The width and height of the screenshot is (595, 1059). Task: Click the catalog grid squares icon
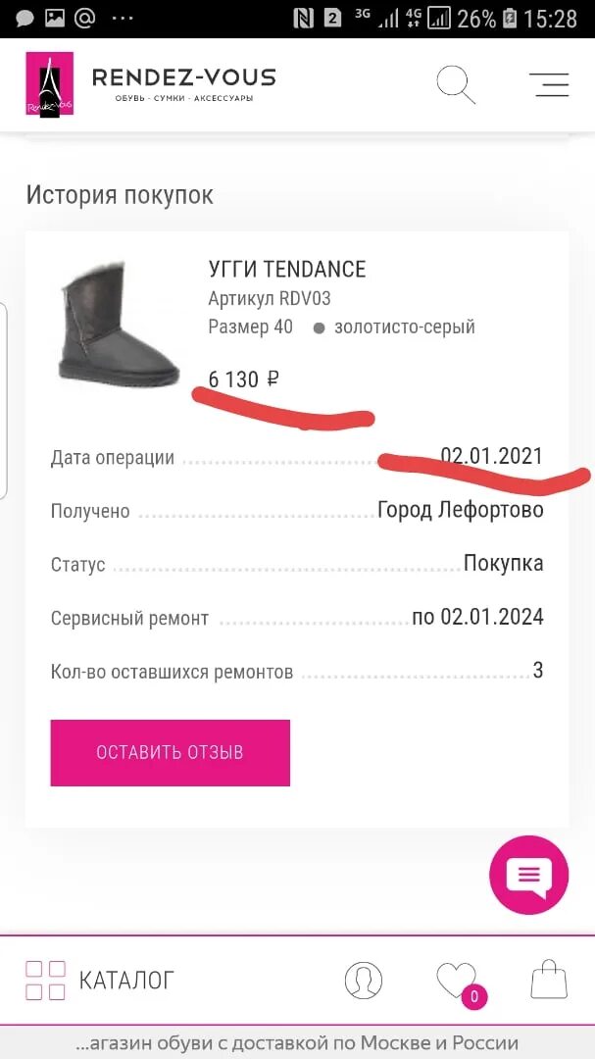coord(45,980)
